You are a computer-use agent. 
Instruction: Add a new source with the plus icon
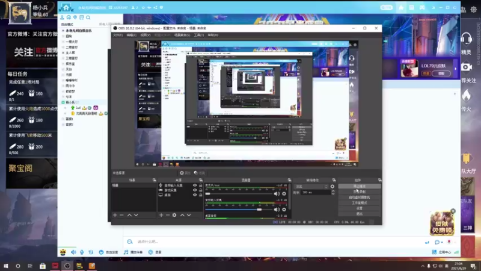161,215
